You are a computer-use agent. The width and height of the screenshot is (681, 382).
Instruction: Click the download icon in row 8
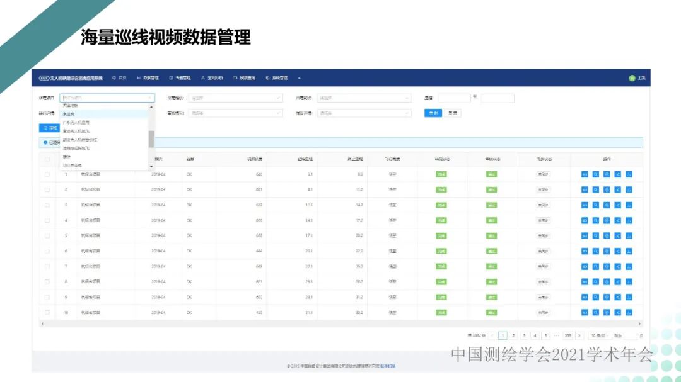pyautogui.click(x=629, y=281)
